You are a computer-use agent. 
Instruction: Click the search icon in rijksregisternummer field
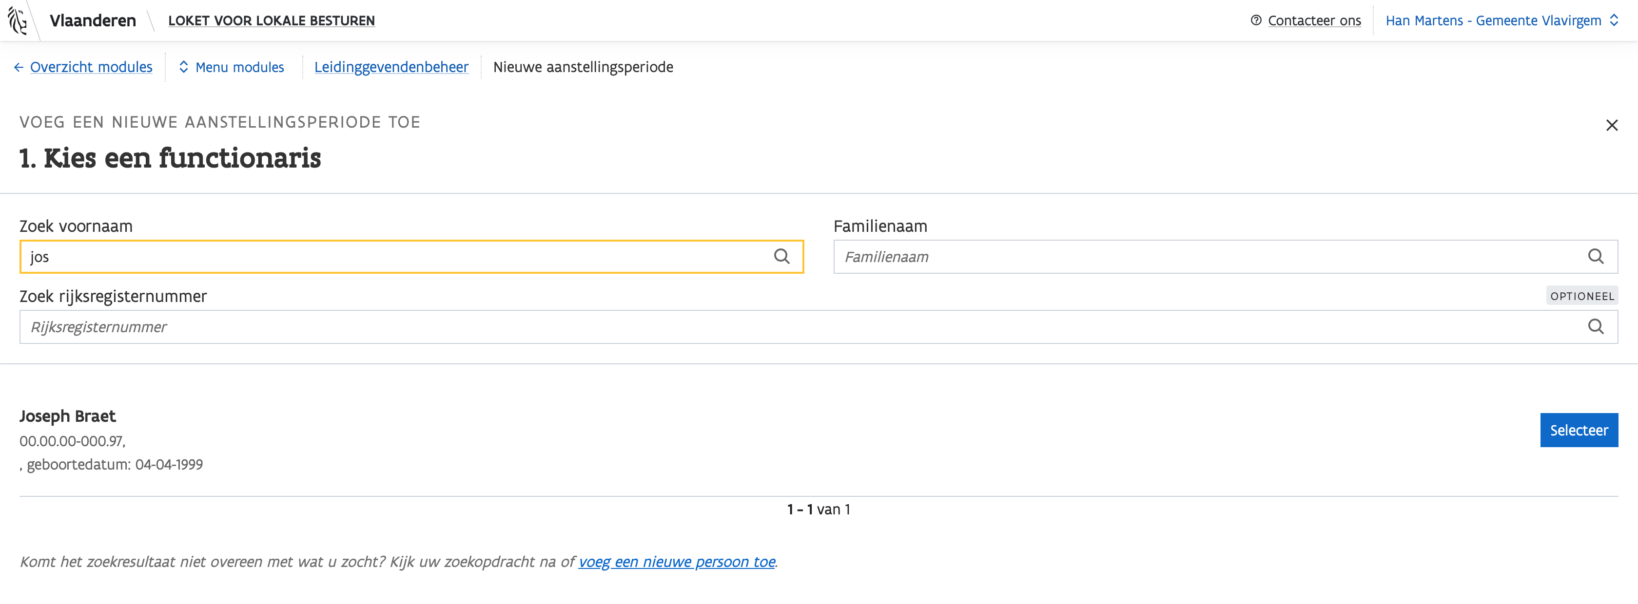[1596, 327]
